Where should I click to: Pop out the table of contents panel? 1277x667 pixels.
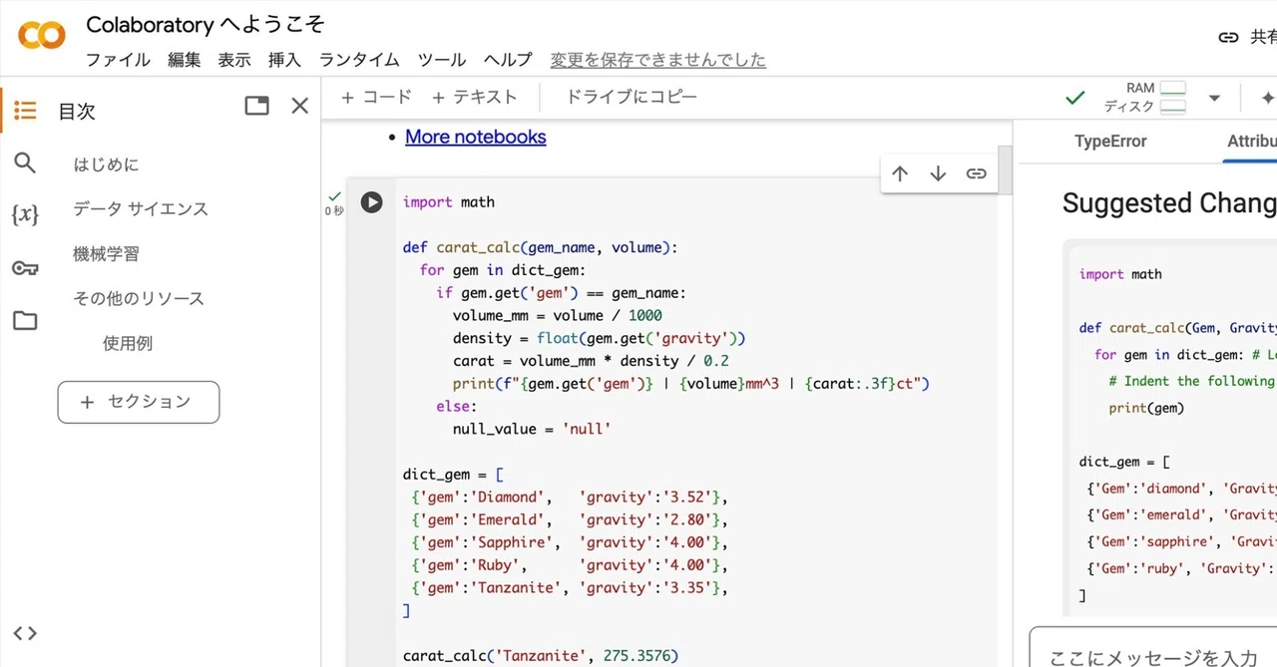coord(256,106)
